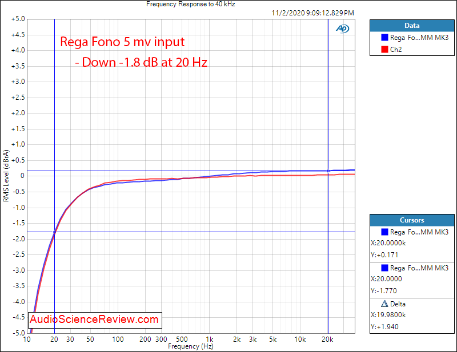Click the RMS Level (dBrA) axis label
The width and height of the screenshot is (457, 352).
(x=6, y=176)
